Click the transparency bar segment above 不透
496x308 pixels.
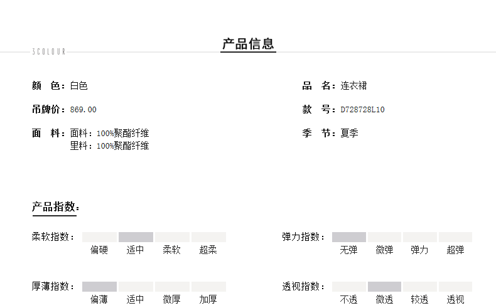(349, 287)
